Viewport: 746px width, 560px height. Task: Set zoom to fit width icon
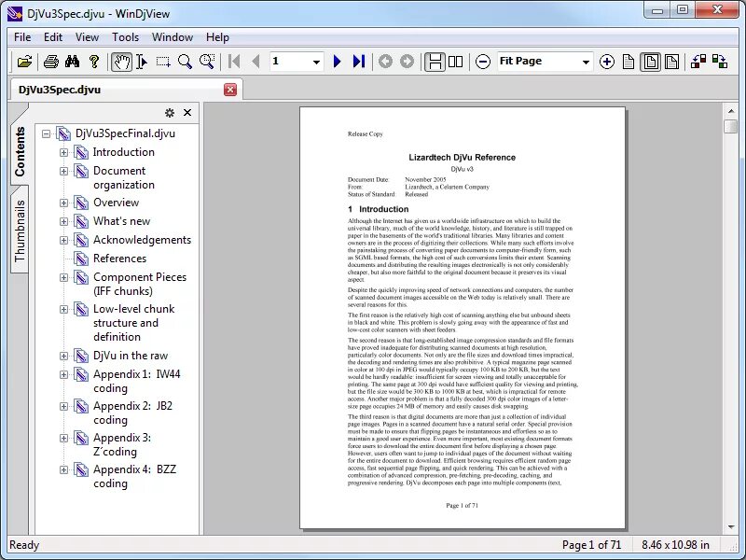[x=671, y=62]
